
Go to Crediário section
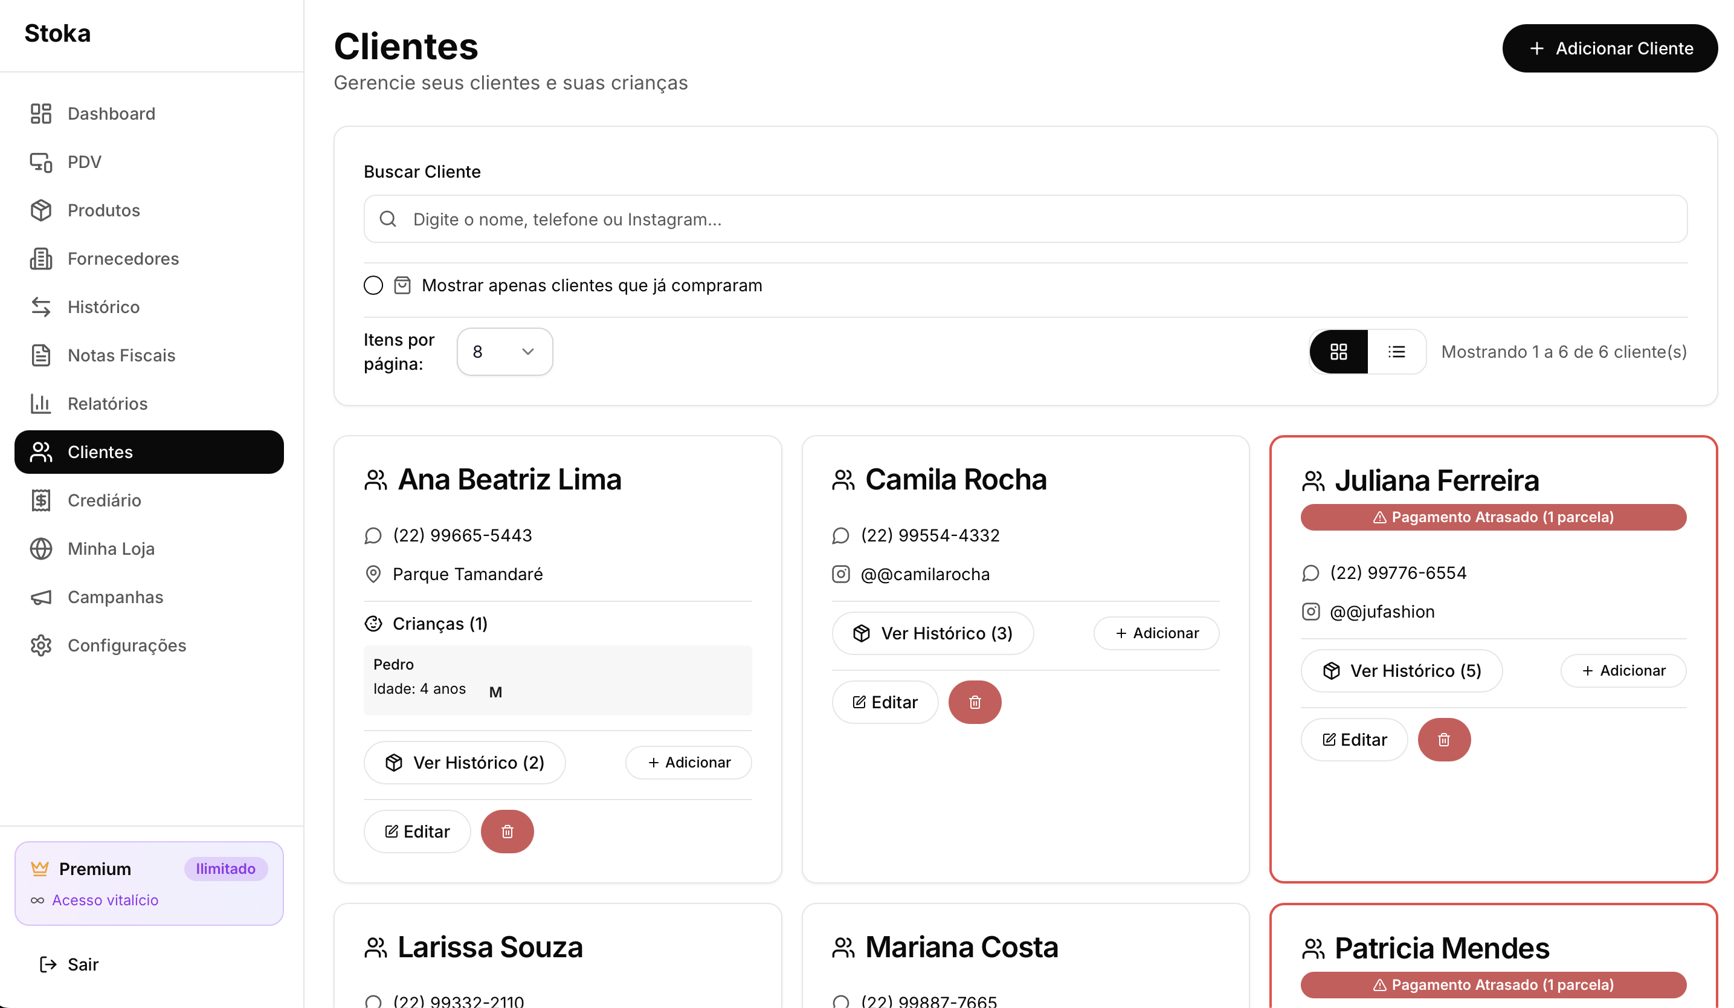click(x=149, y=500)
